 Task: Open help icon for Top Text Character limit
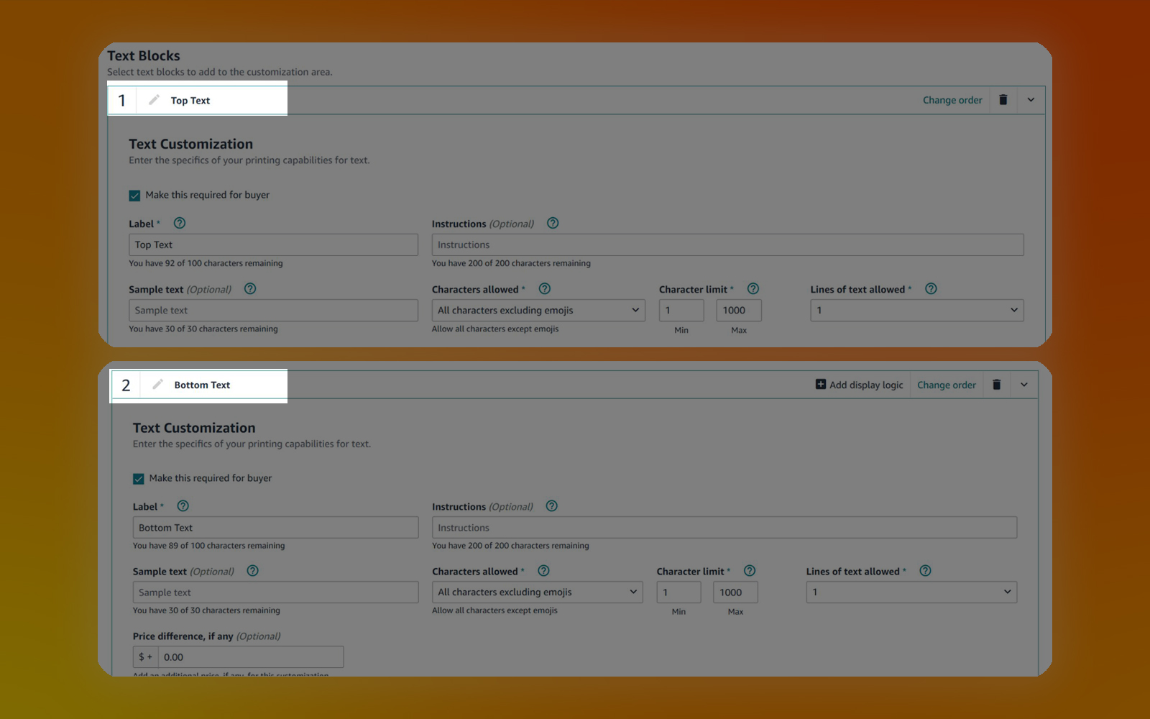click(x=753, y=289)
